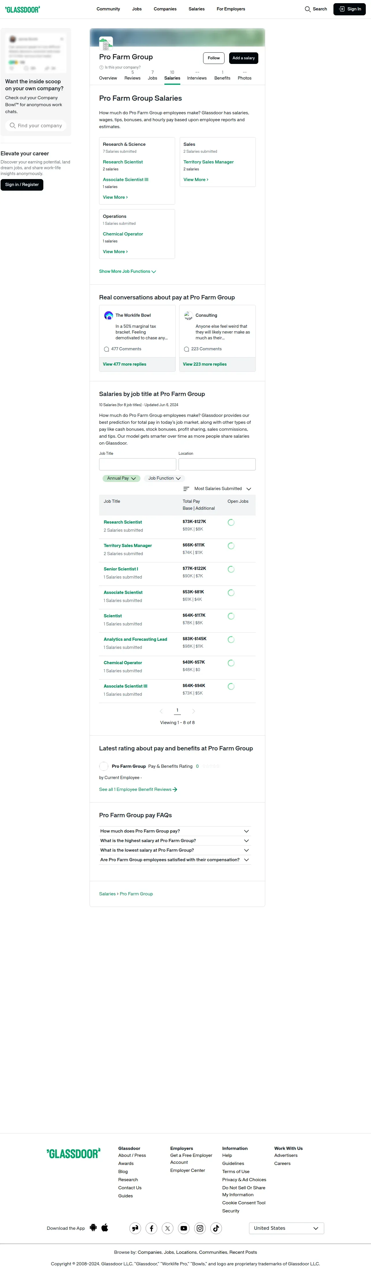Open Glassdoor's Facebook page icon
Image resolution: width=371 pixels, height=1272 pixels.
pos(151,1228)
